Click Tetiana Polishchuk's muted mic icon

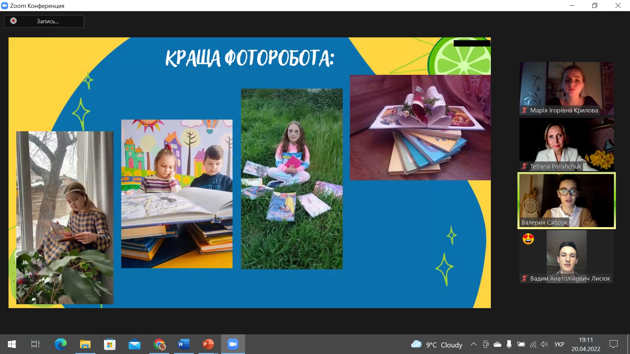click(x=524, y=167)
